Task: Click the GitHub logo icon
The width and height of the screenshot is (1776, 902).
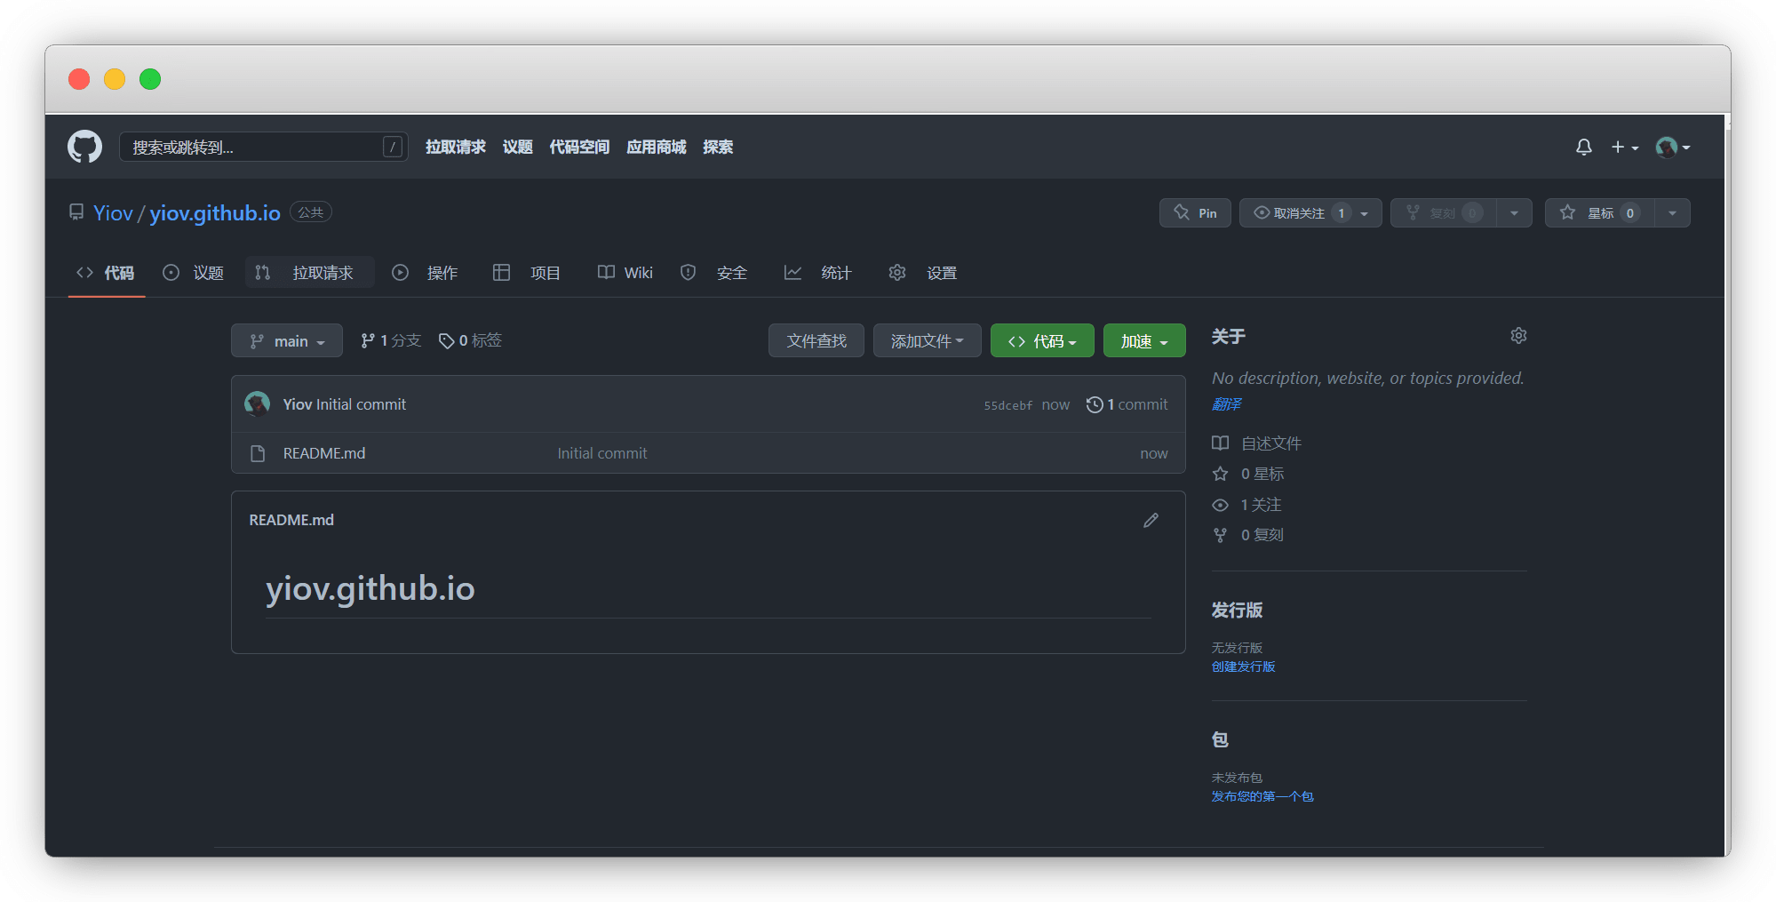Action: click(84, 147)
